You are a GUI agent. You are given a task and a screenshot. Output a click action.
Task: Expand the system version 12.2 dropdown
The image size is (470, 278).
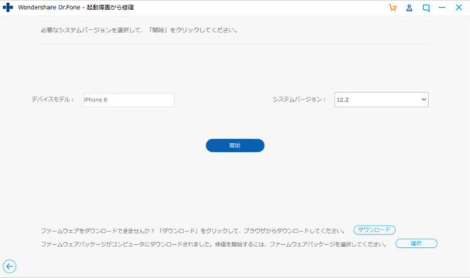381,100
